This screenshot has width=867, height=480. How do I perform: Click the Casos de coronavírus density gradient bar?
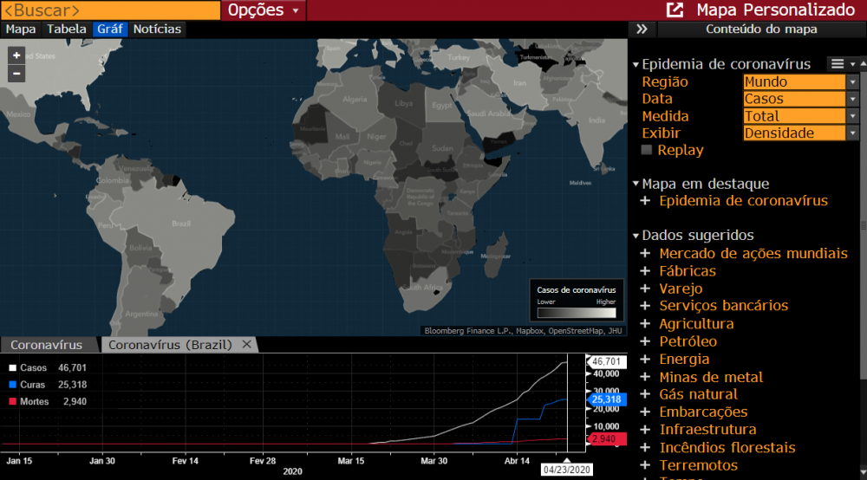pyautogui.click(x=577, y=313)
